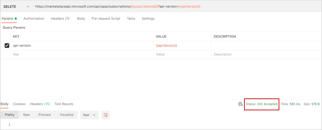
Task: Uncheck the api-version parameter checkbox
Action: 7,46
